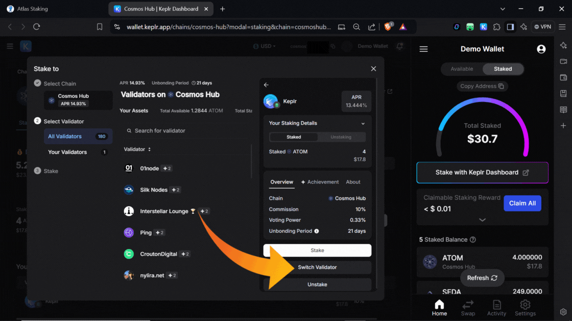Open the Swap tab in wallet
The height and width of the screenshot is (321, 572).
tap(468, 308)
